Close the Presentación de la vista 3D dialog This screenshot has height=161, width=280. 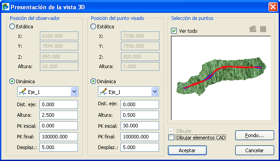tap(273, 7)
